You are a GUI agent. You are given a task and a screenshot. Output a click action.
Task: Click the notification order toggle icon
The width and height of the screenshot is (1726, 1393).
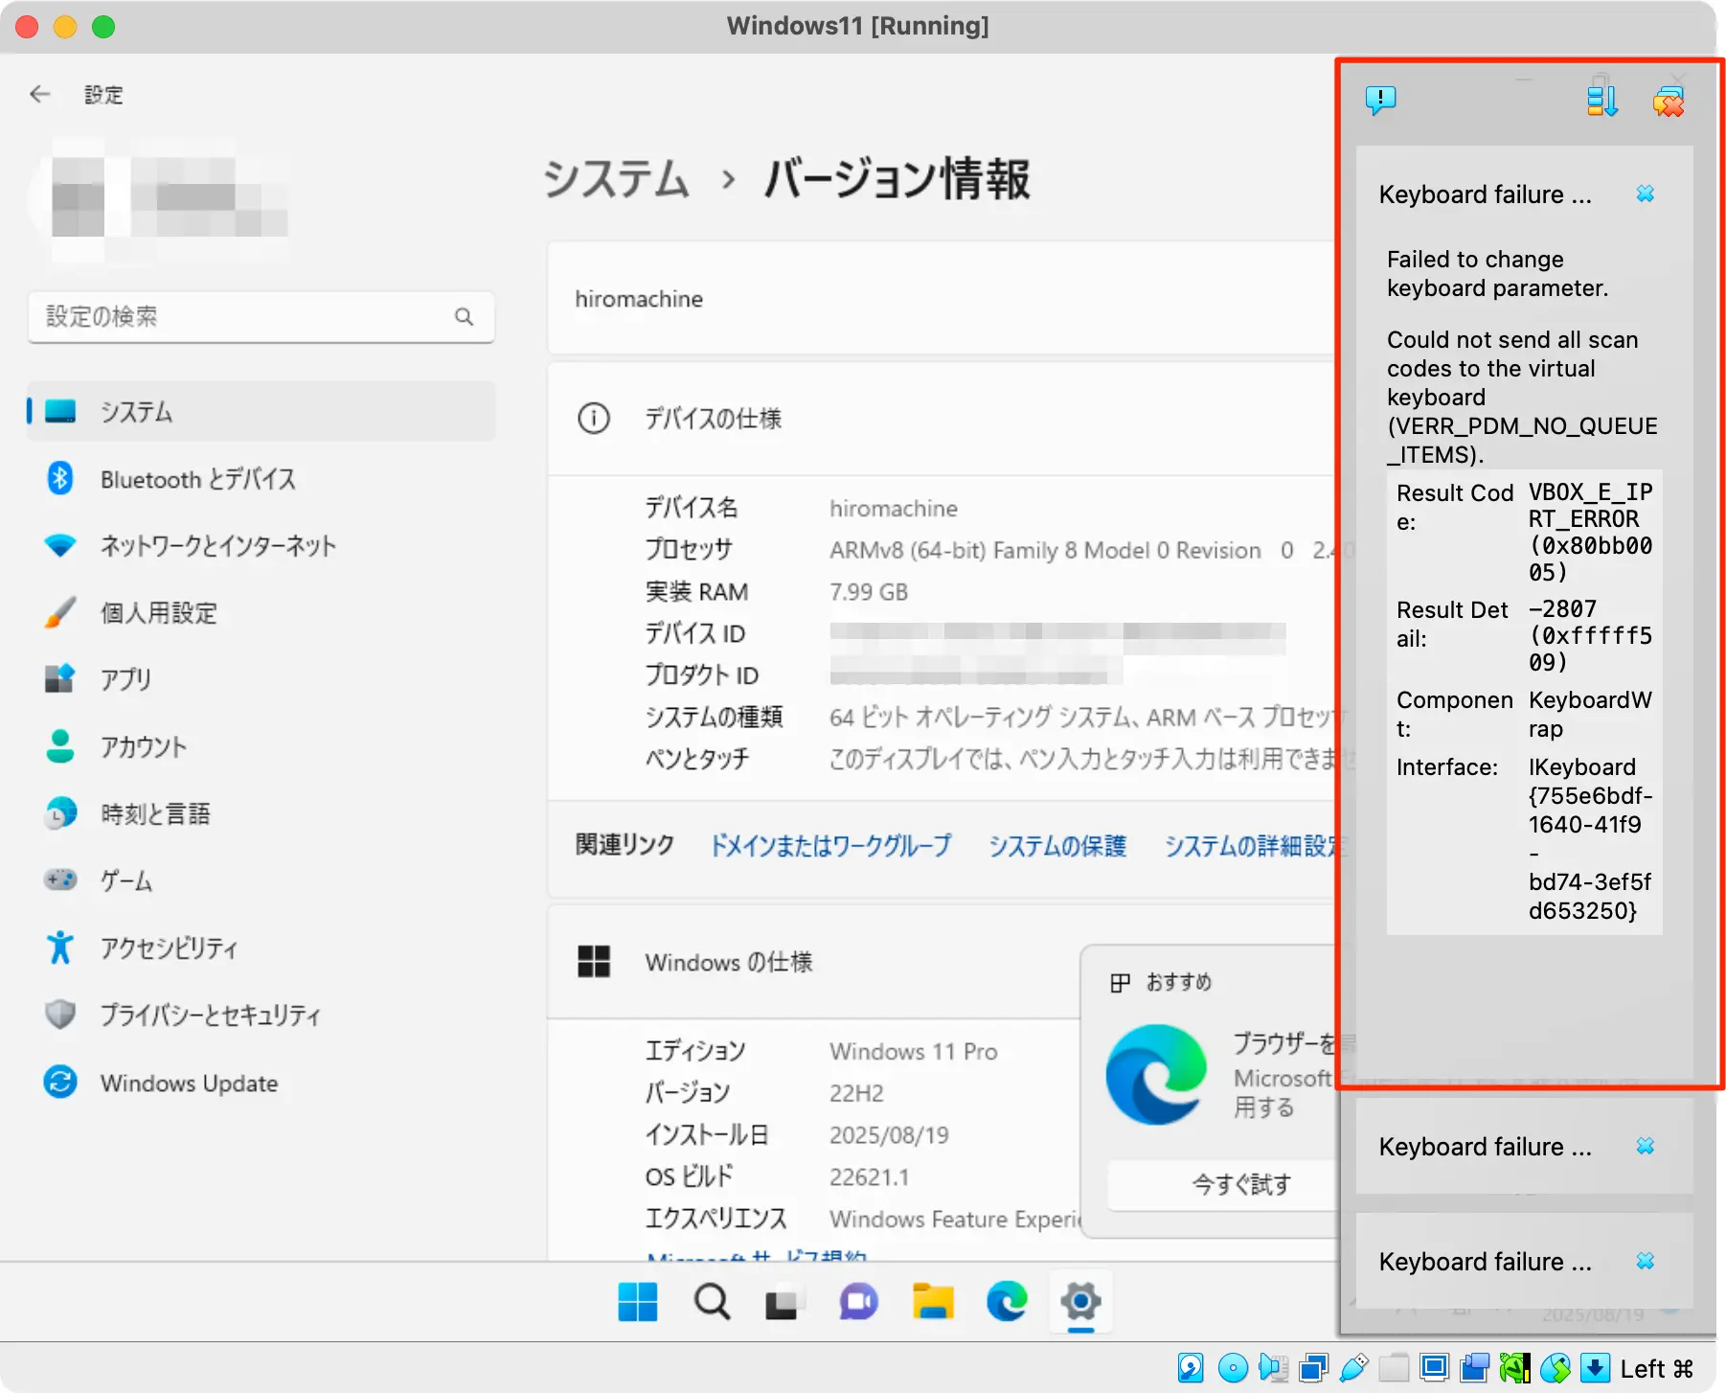tap(1601, 100)
